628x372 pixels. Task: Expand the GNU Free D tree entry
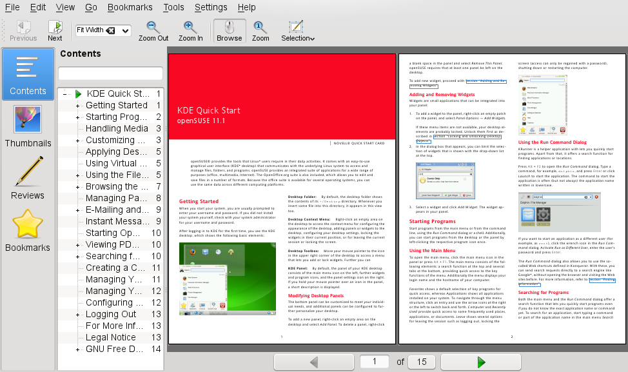tap(78, 349)
